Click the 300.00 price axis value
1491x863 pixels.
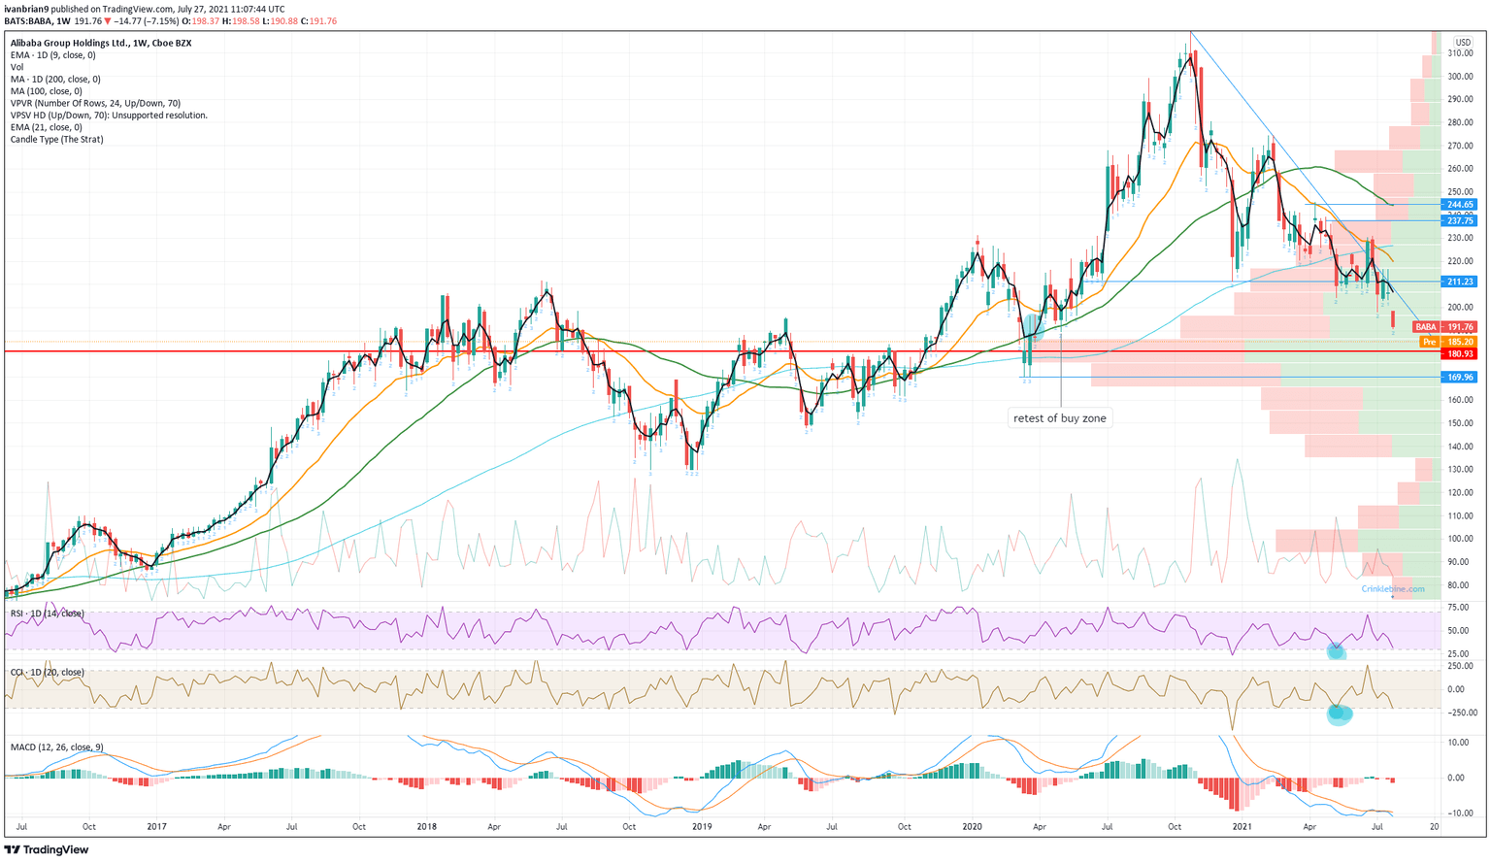(x=1461, y=77)
